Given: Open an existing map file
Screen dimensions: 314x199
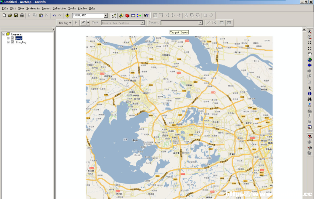Looking at the screenshot, I should tap(10, 15).
